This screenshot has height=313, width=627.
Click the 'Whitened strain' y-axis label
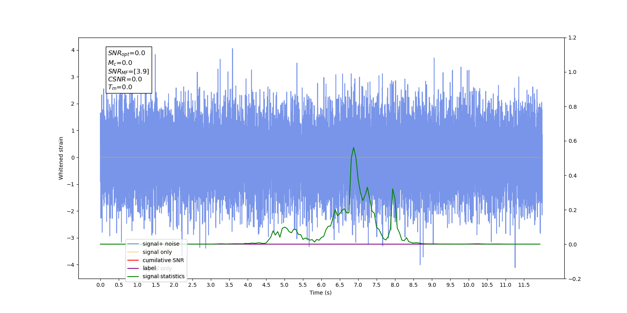pos(61,158)
